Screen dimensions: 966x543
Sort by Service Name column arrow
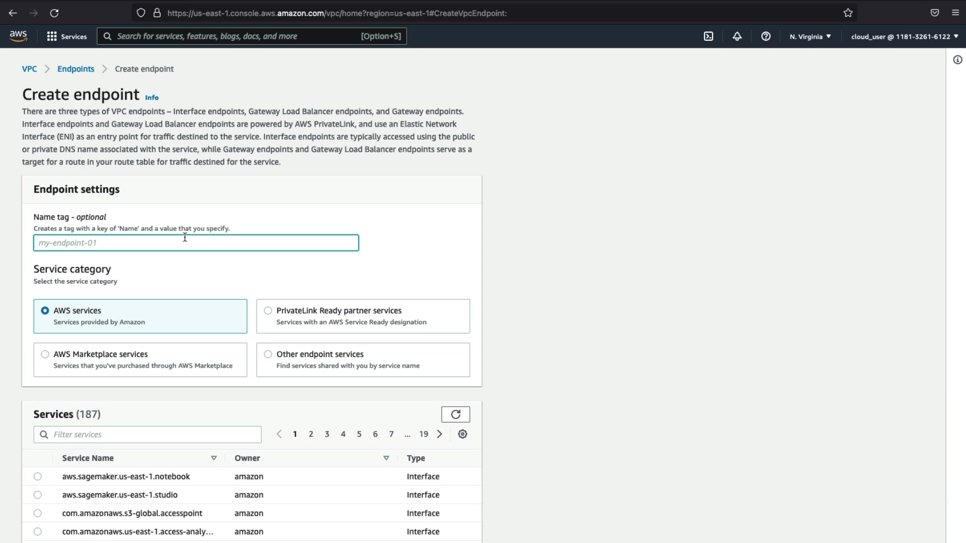click(x=214, y=458)
